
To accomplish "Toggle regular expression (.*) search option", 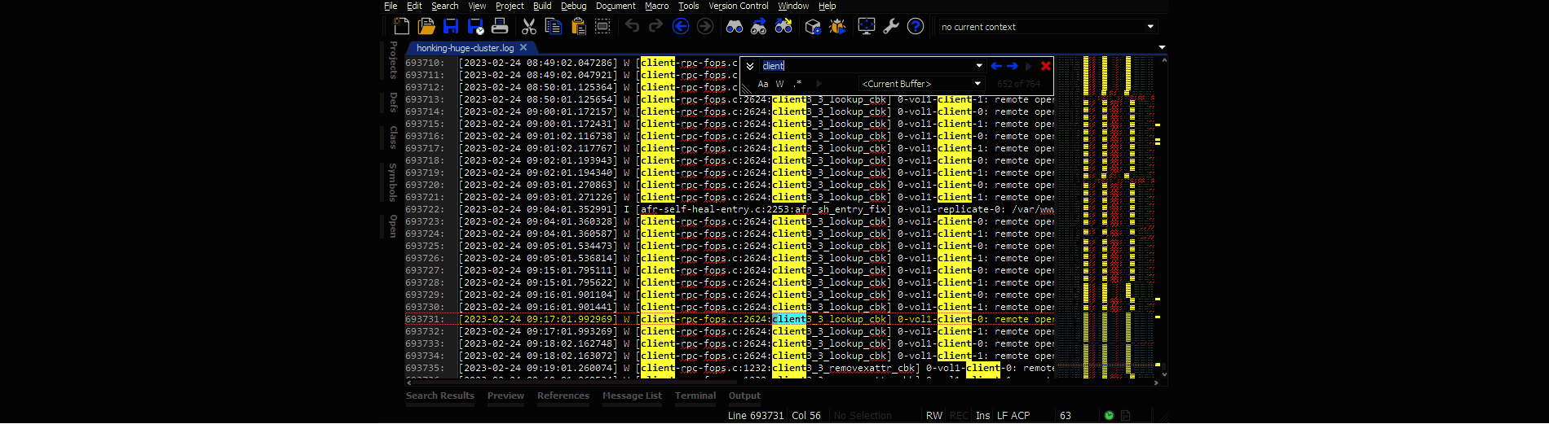I will (797, 84).
